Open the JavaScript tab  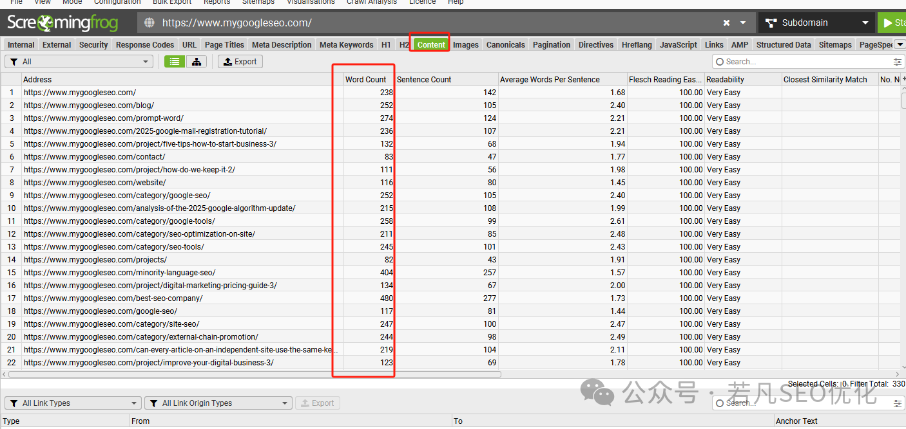pos(679,45)
